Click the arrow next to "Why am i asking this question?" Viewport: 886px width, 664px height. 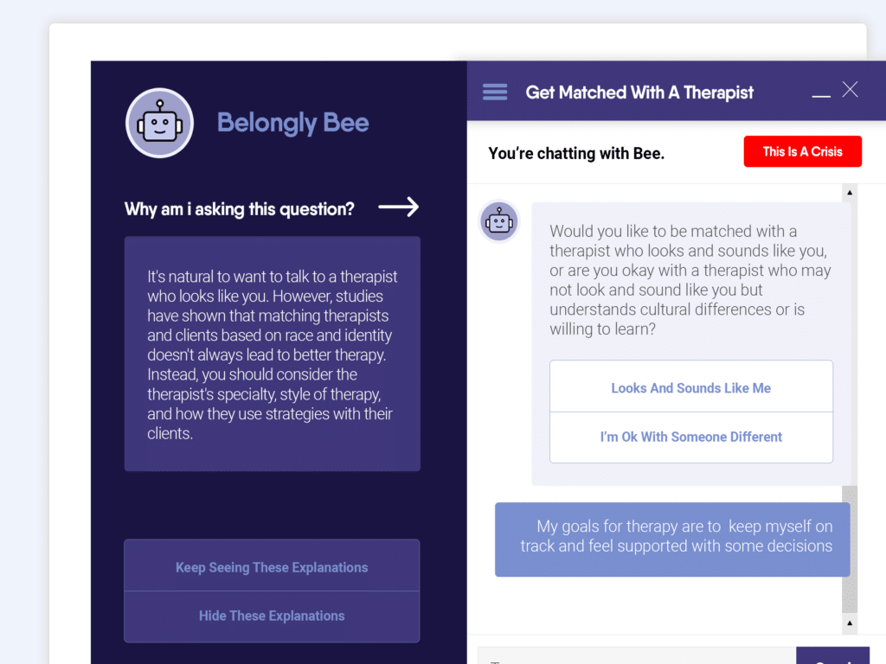click(398, 207)
